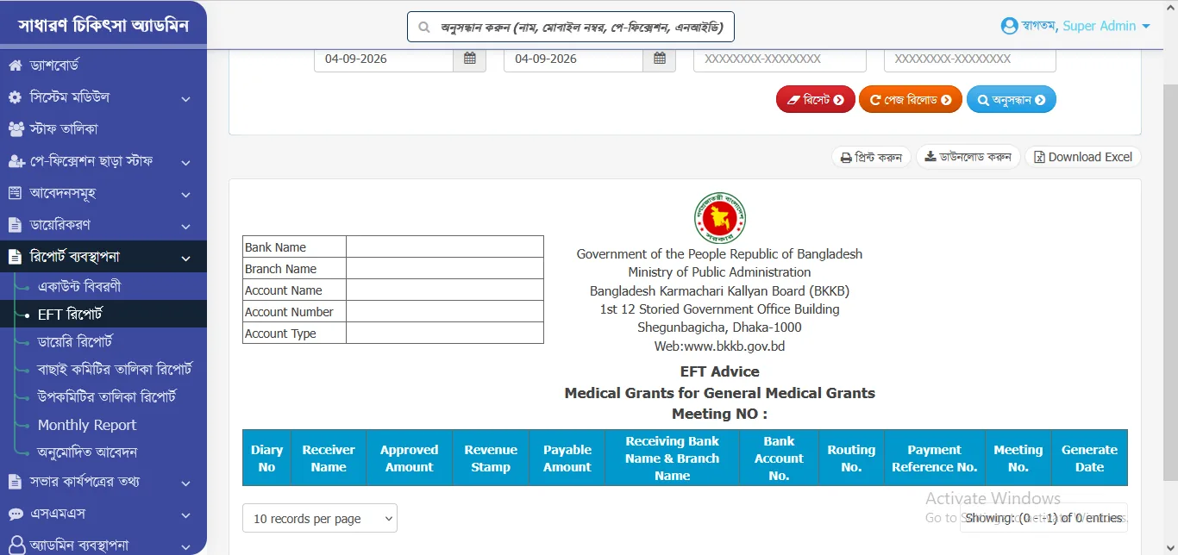This screenshot has height=555, width=1178.
Task: Click the প্রিন্ট করুন print button
Action: (x=871, y=157)
